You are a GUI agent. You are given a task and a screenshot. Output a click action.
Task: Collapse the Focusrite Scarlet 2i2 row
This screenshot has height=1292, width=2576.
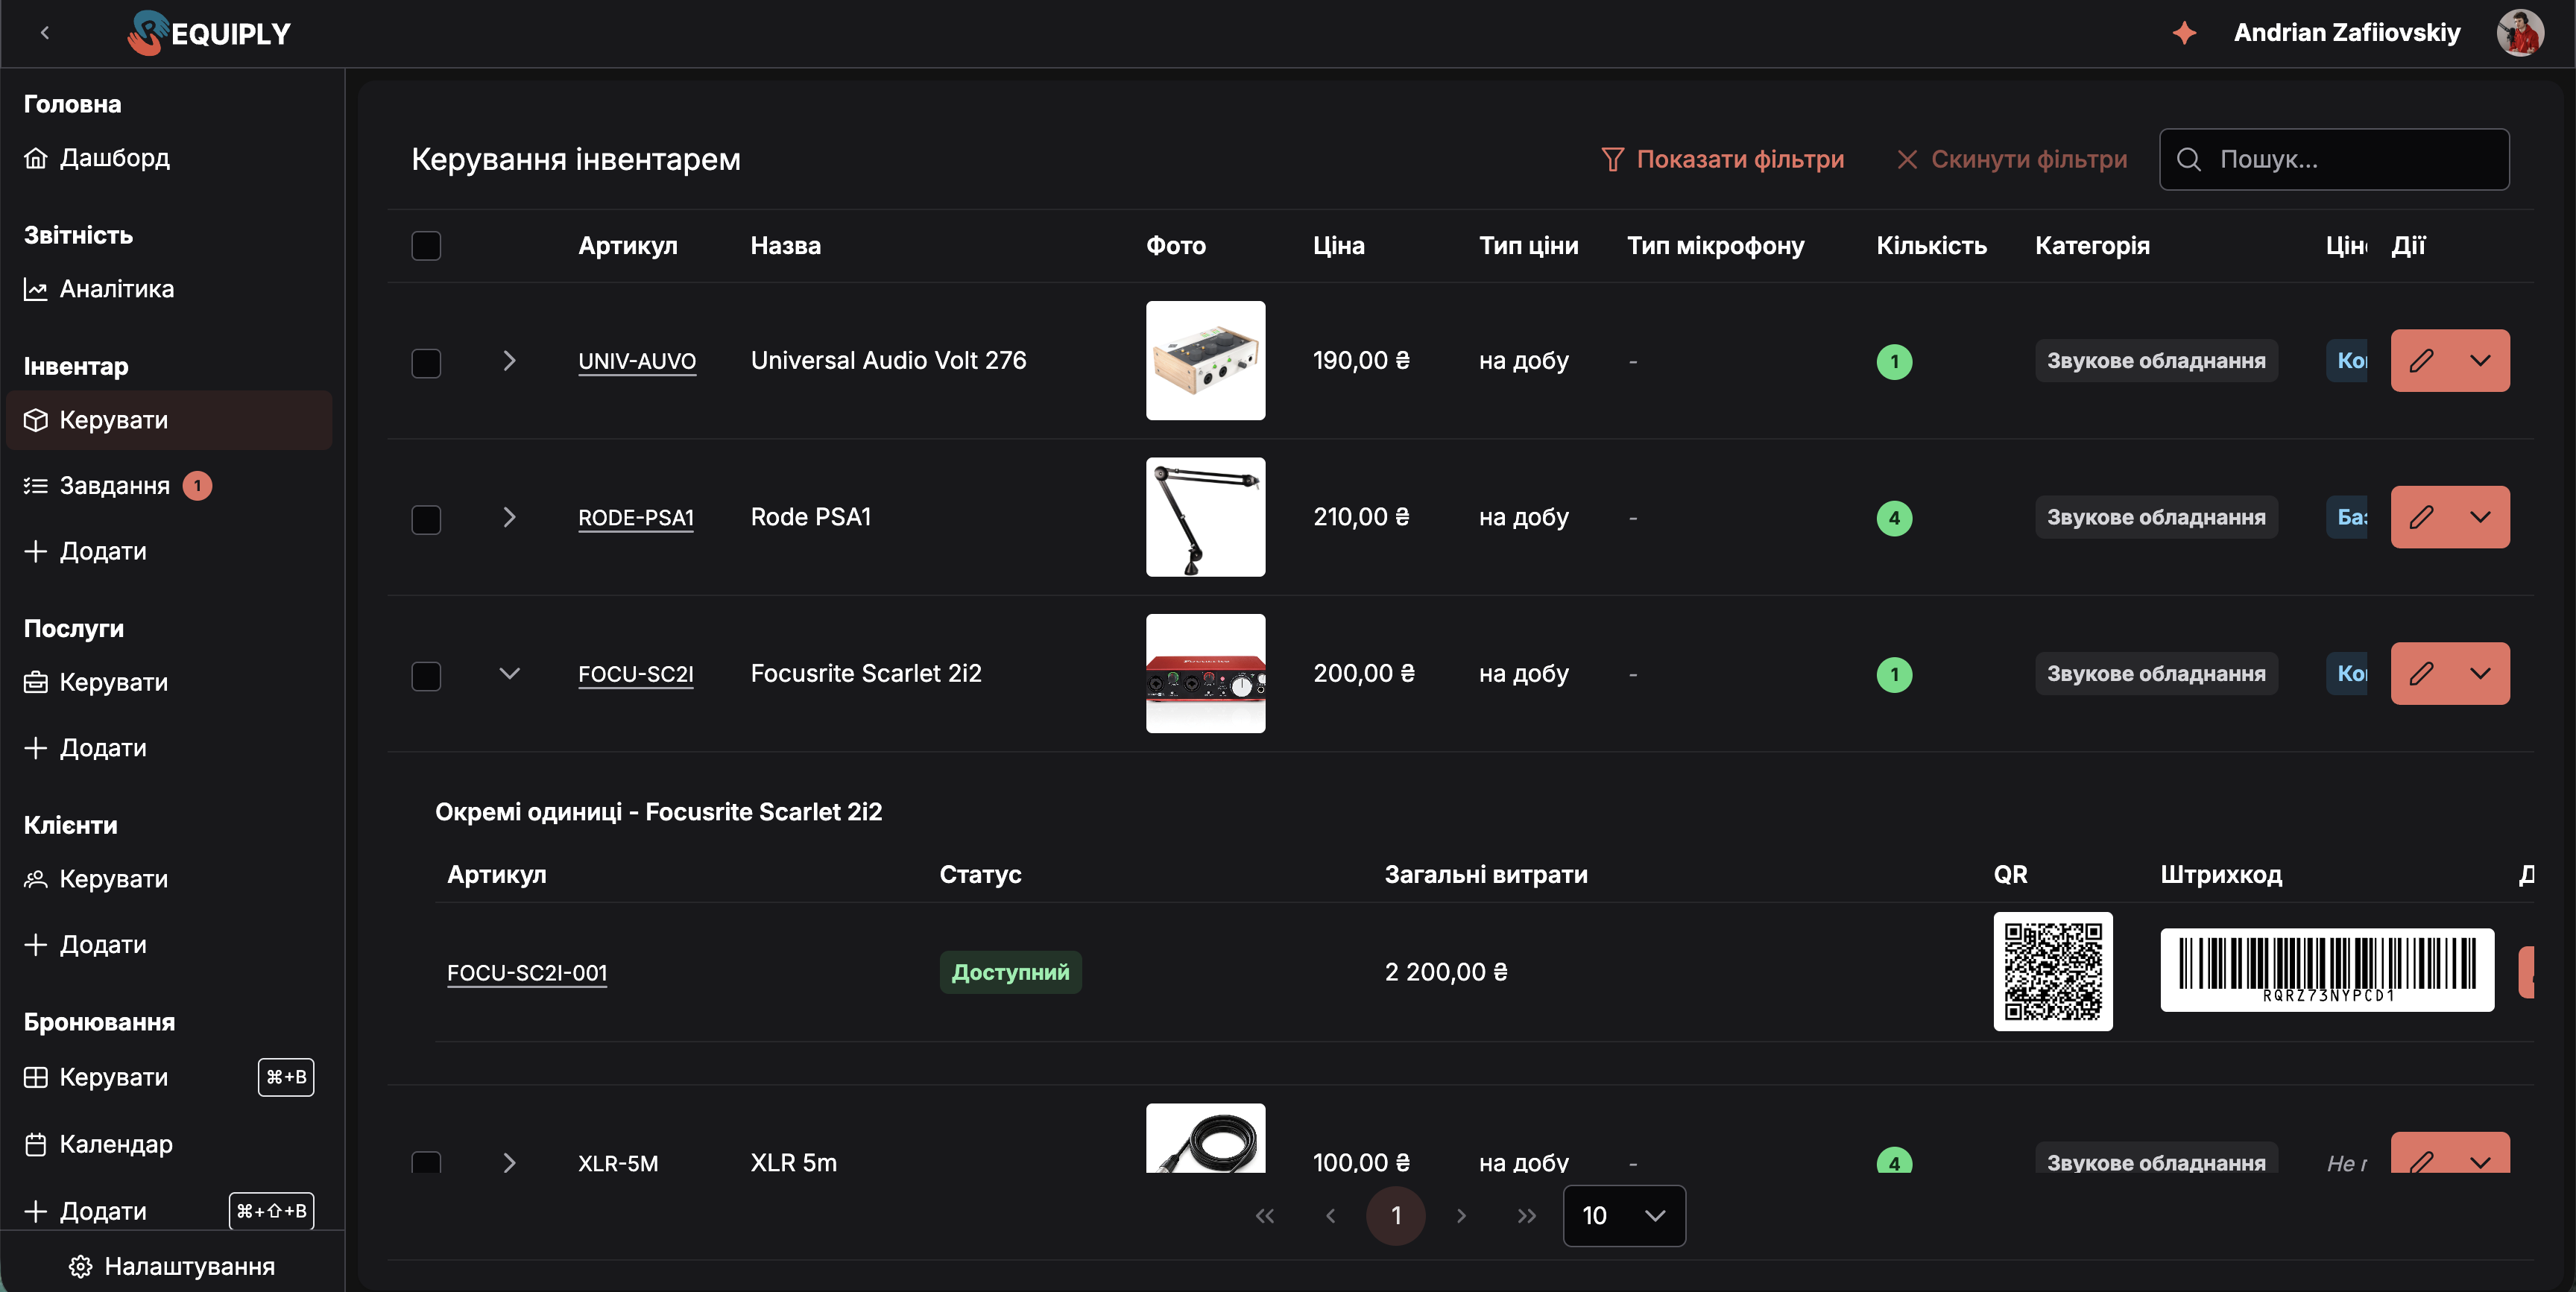(x=509, y=673)
